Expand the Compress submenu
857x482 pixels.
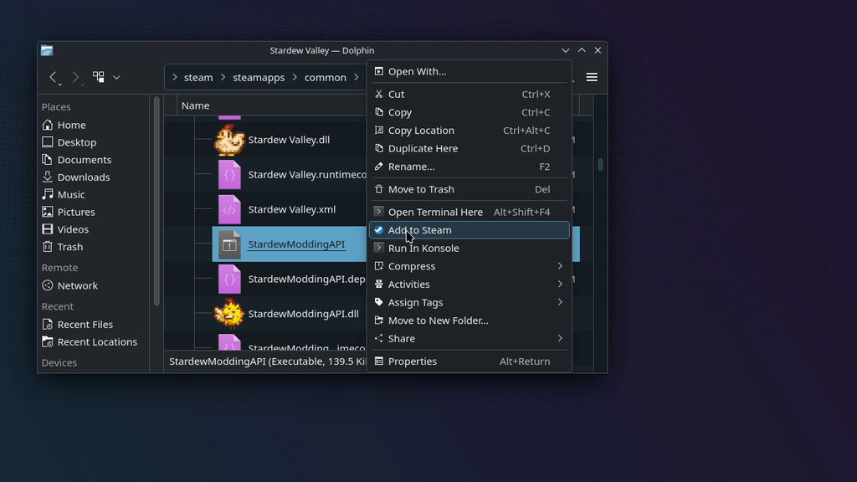[469, 266]
